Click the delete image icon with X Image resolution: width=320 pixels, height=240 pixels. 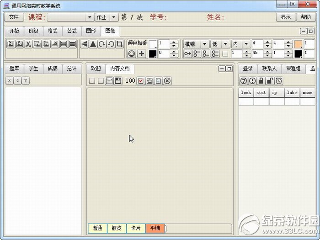coord(55,44)
